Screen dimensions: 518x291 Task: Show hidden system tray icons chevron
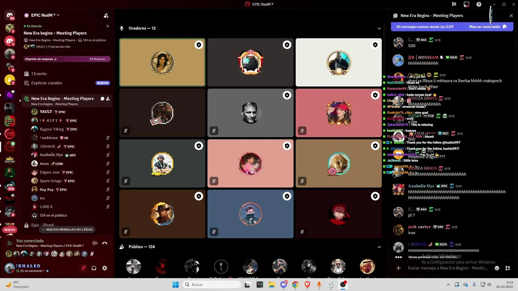point(448,285)
